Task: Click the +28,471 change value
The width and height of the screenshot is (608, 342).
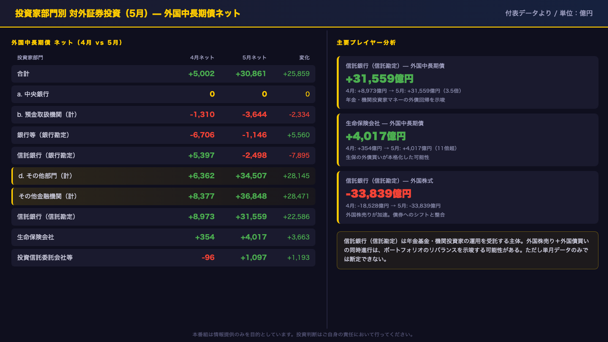Action: point(296,197)
